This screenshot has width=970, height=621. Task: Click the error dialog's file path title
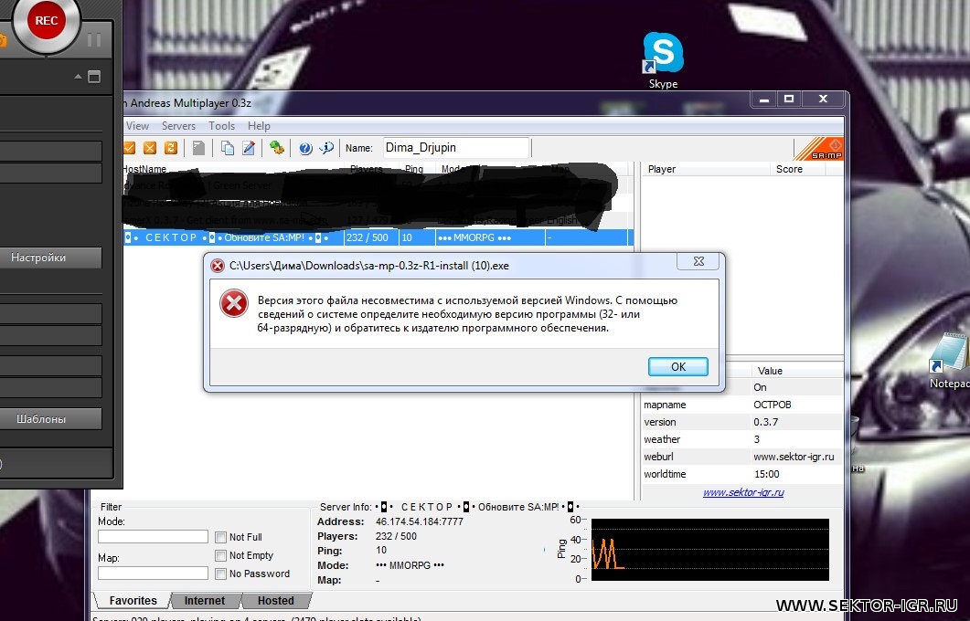click(369, 266)
